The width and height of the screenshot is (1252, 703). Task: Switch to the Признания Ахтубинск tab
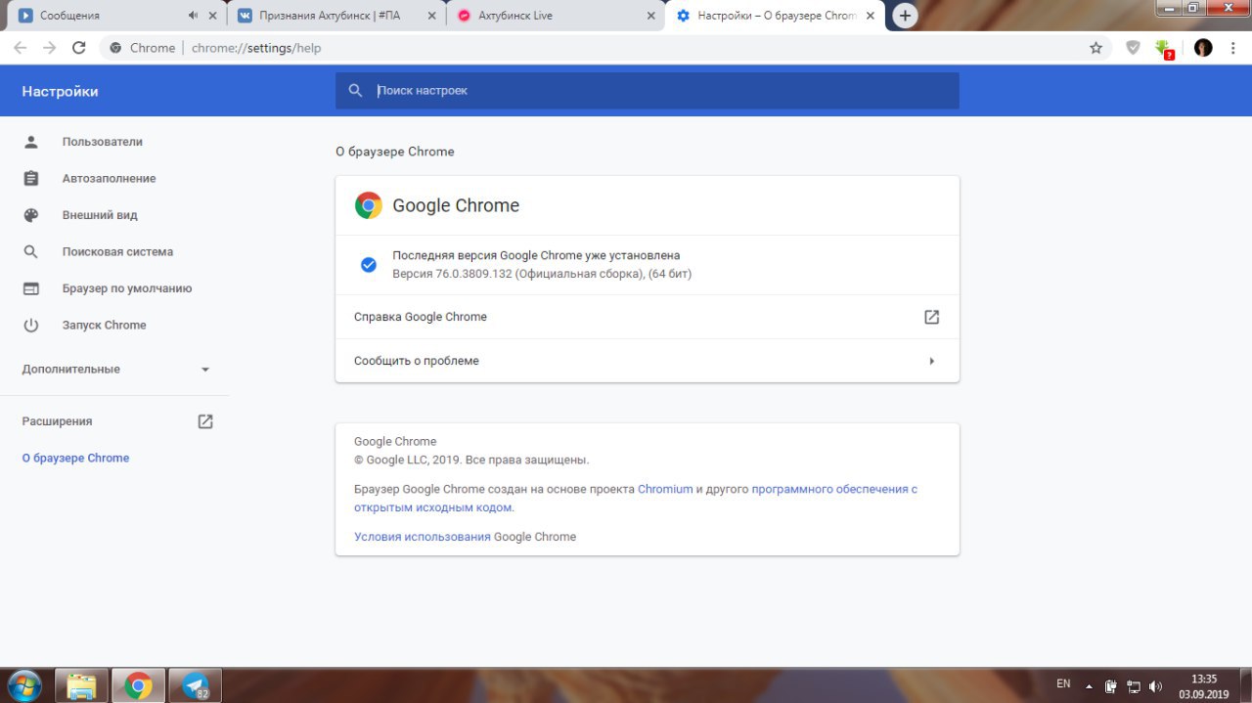330,16
